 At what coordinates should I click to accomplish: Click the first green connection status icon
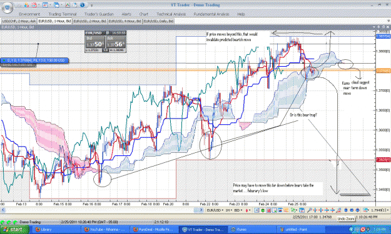coord(3,222)
